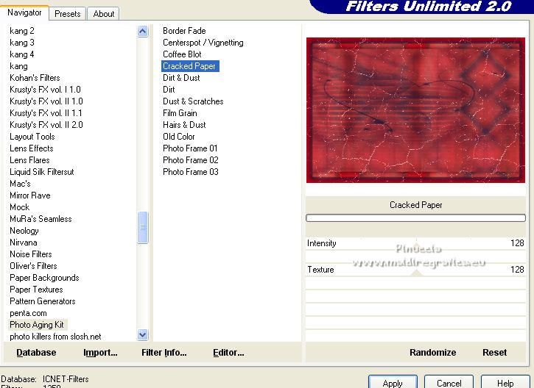The image size is (534, 388).
Task: Reset the filter settings
Action: click(494, 353)
